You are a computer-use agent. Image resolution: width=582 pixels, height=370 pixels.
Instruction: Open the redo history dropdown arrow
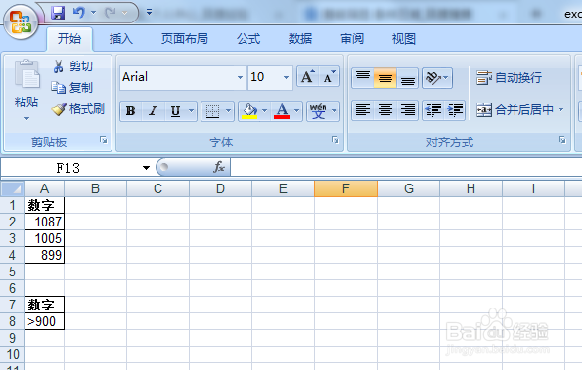pos(125,13)
